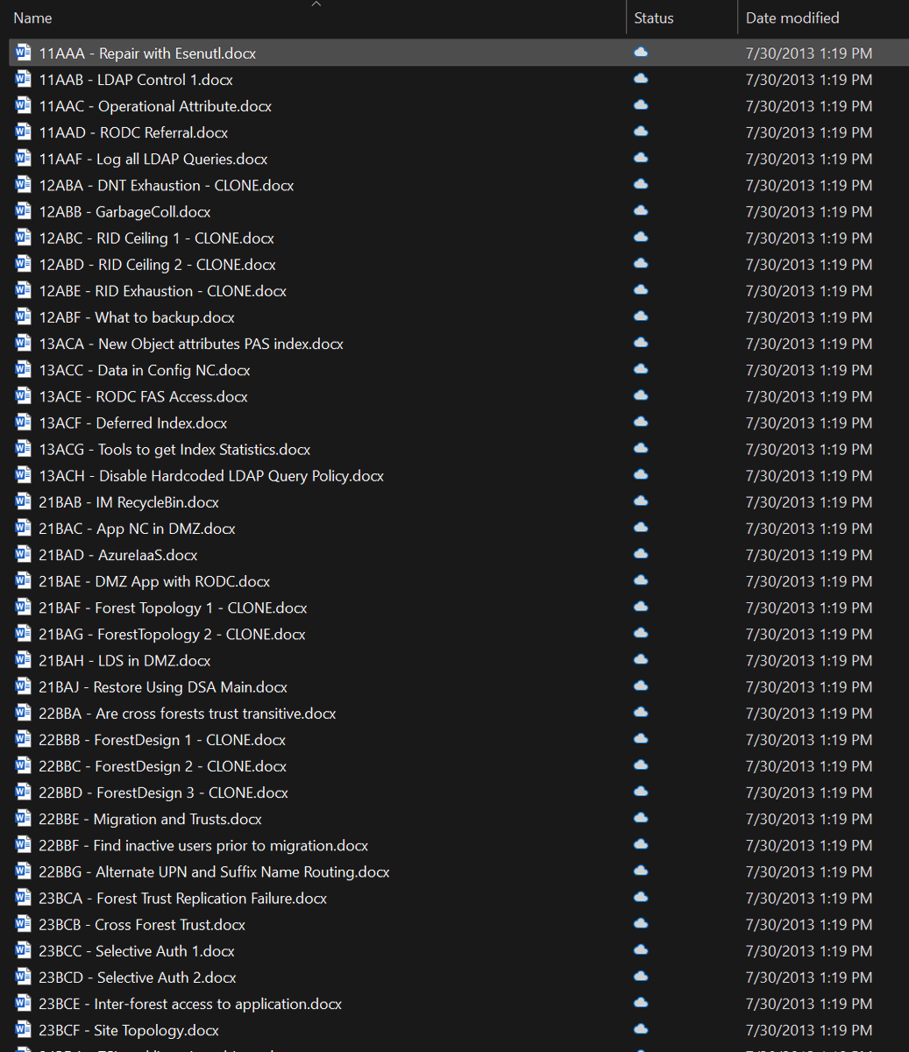Screen dimensions: 909x1052
Task: Select file 22BBD - ForestDesign 3 - CLONE.docx
Action: (163, 793)
